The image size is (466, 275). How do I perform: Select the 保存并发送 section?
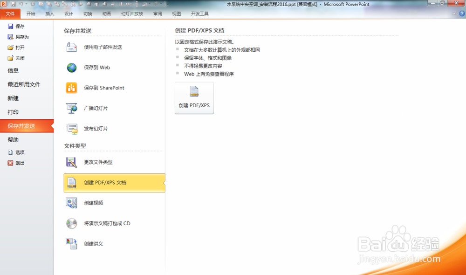(x=27, y=126)
